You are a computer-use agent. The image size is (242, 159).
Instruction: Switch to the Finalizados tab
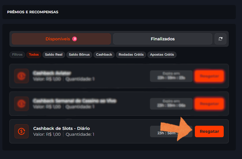163,39
